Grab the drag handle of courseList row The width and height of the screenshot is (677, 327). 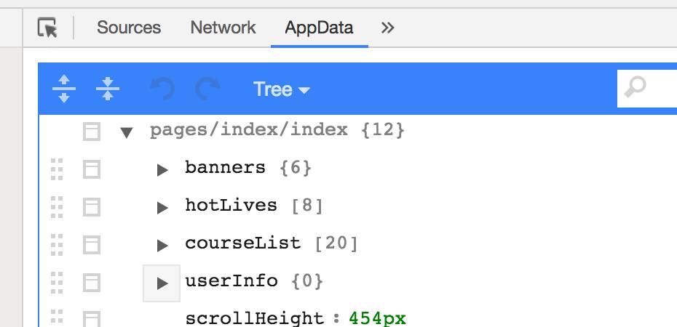point(57,245)
